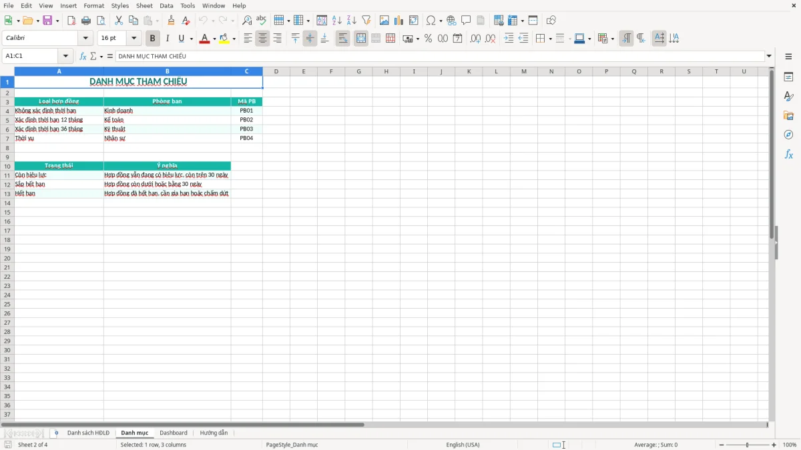801x450 pixels.
Task: Open the Font Name dropdown
Action: point(85,39)
